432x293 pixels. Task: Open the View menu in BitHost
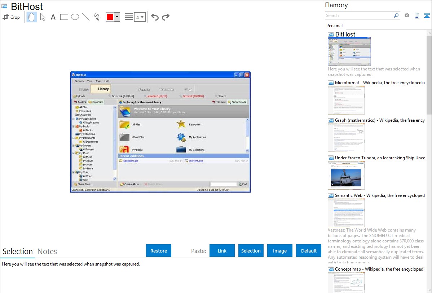point(90,81)
